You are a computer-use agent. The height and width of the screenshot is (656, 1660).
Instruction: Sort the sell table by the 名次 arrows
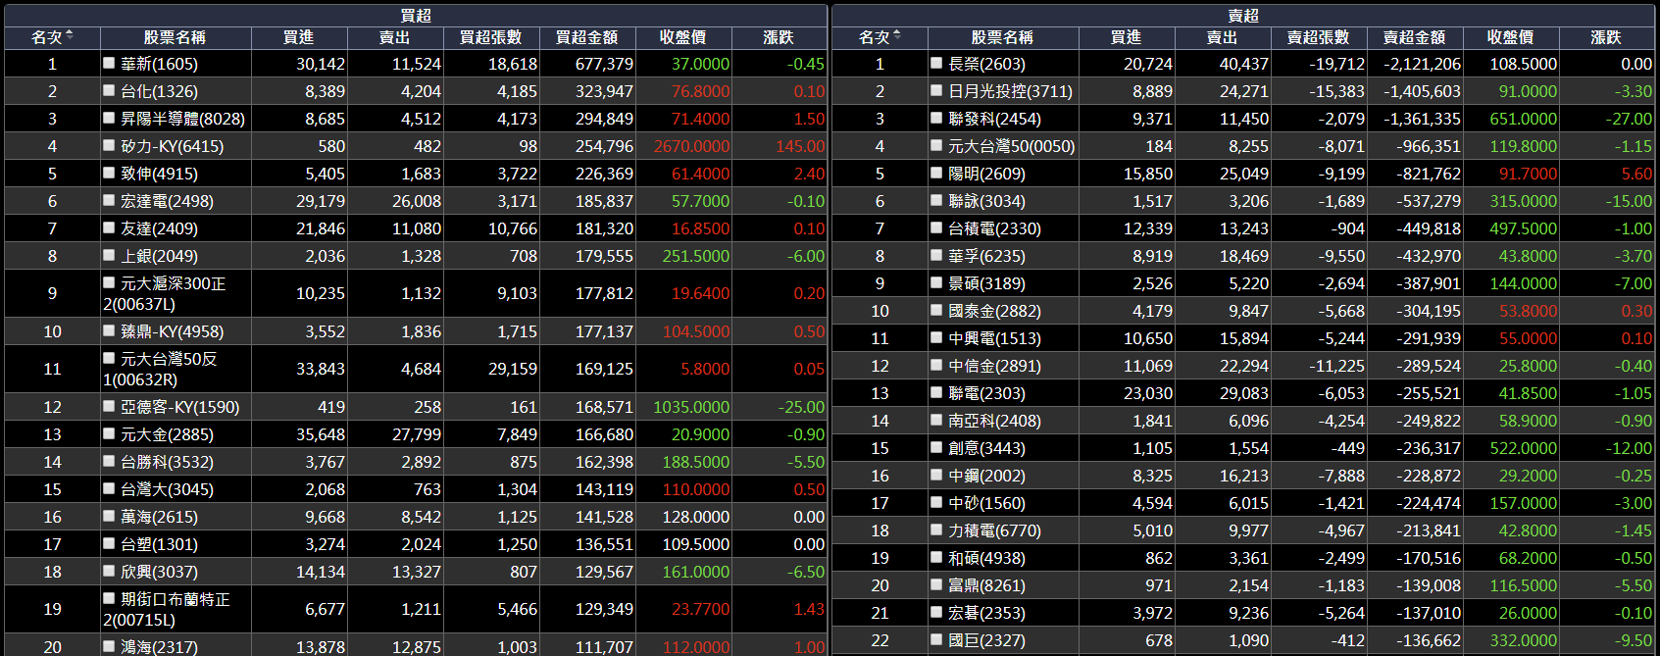pos(897,36)
